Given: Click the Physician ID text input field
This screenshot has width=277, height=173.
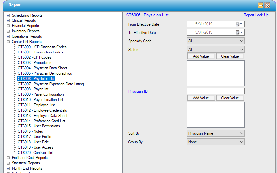Looking at the screenshot, I should tap(216, 91).
